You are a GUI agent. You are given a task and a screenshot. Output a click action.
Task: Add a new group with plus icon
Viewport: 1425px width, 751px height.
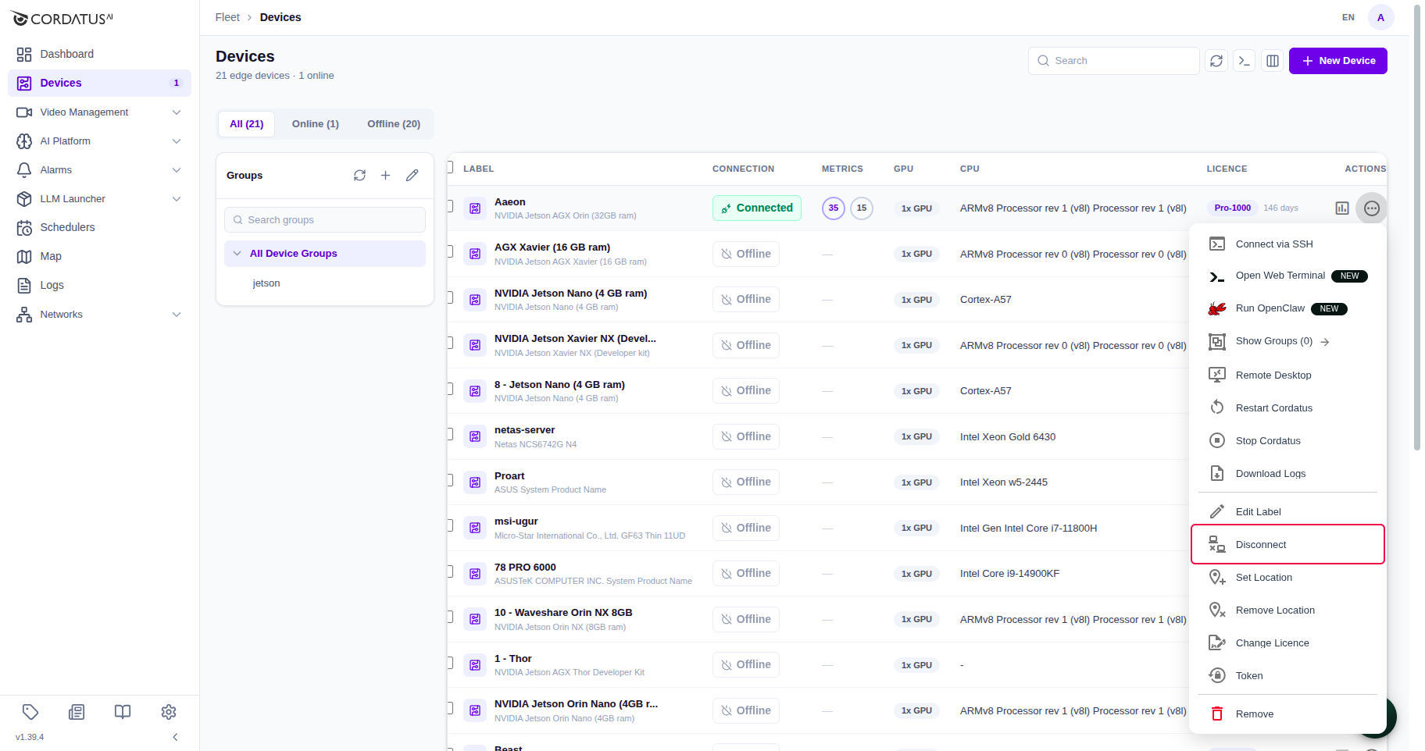[x=385, y=176]
